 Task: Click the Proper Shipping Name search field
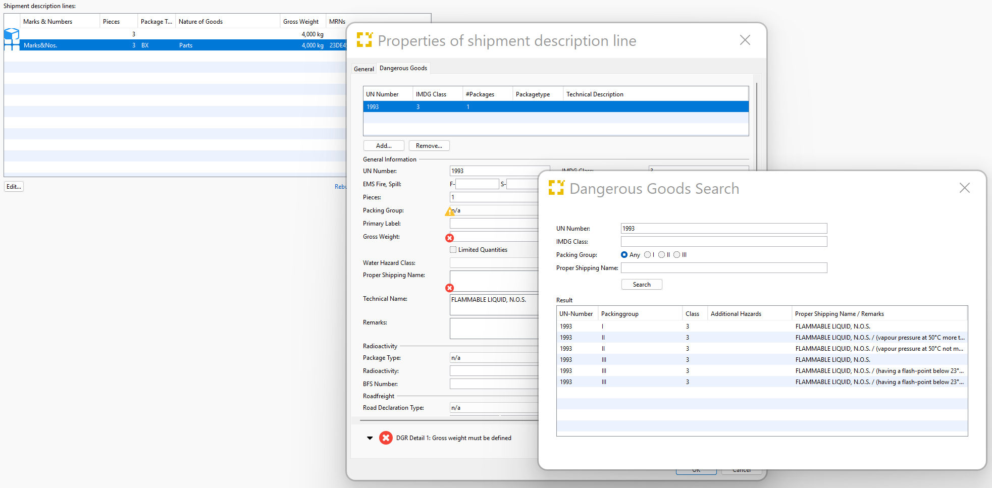click(724, 268)
